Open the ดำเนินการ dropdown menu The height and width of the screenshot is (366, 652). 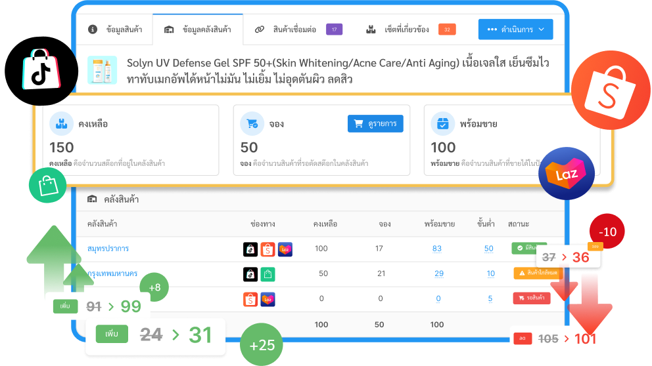(x=515, y=30)
